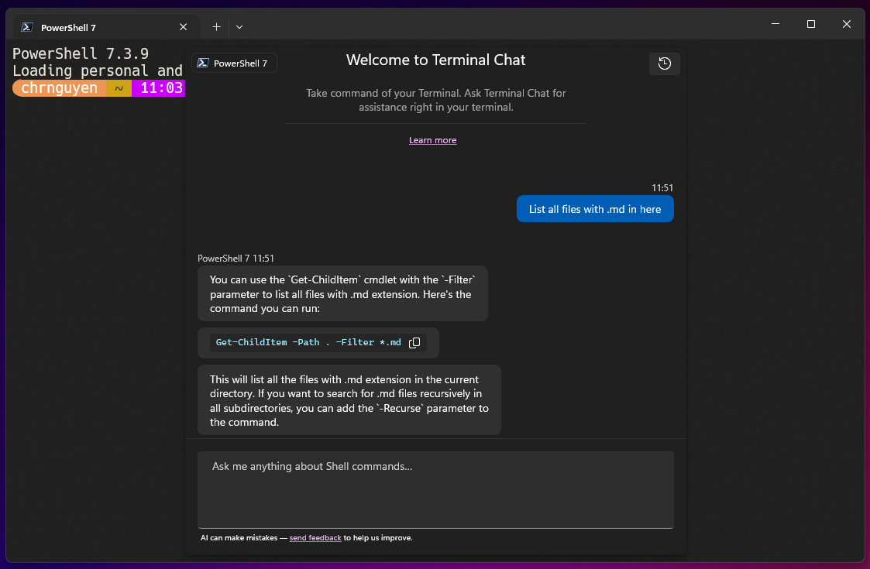
Task: Open the Terminal Chat history panel
Action: 664,63
